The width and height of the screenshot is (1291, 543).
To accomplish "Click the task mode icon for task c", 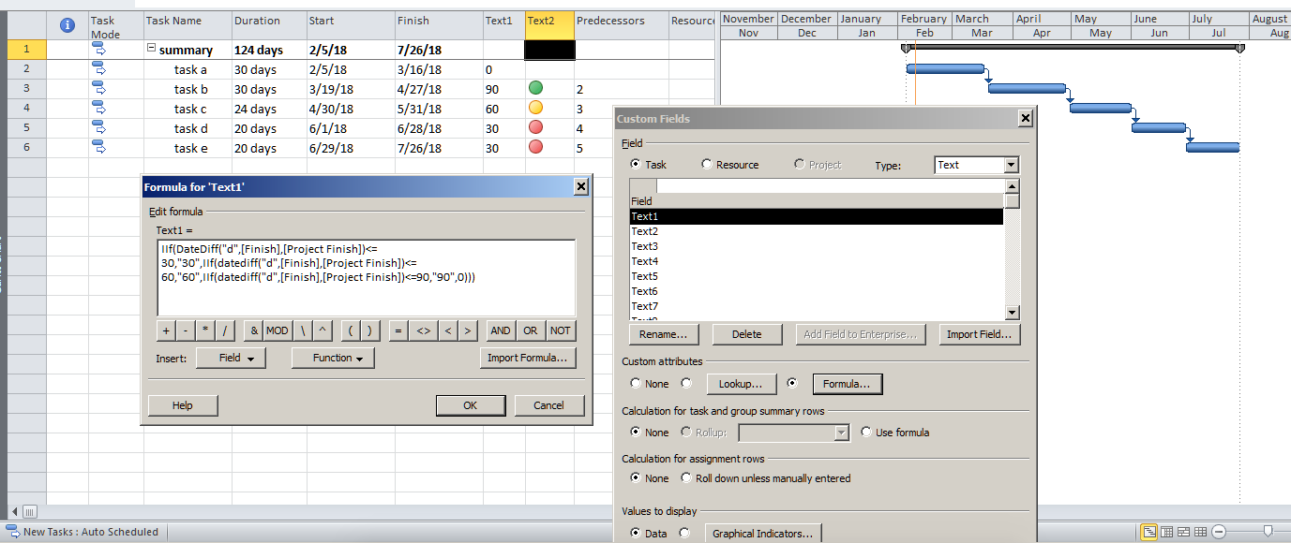I will pos(99,108).
